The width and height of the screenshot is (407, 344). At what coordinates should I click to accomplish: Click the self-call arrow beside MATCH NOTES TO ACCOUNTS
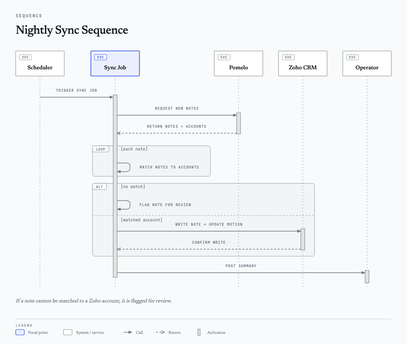[123, 167]
